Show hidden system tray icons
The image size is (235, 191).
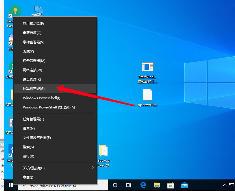coord(225,185)
